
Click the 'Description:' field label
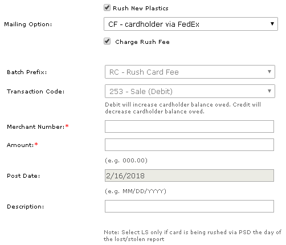tap(26, 207)
